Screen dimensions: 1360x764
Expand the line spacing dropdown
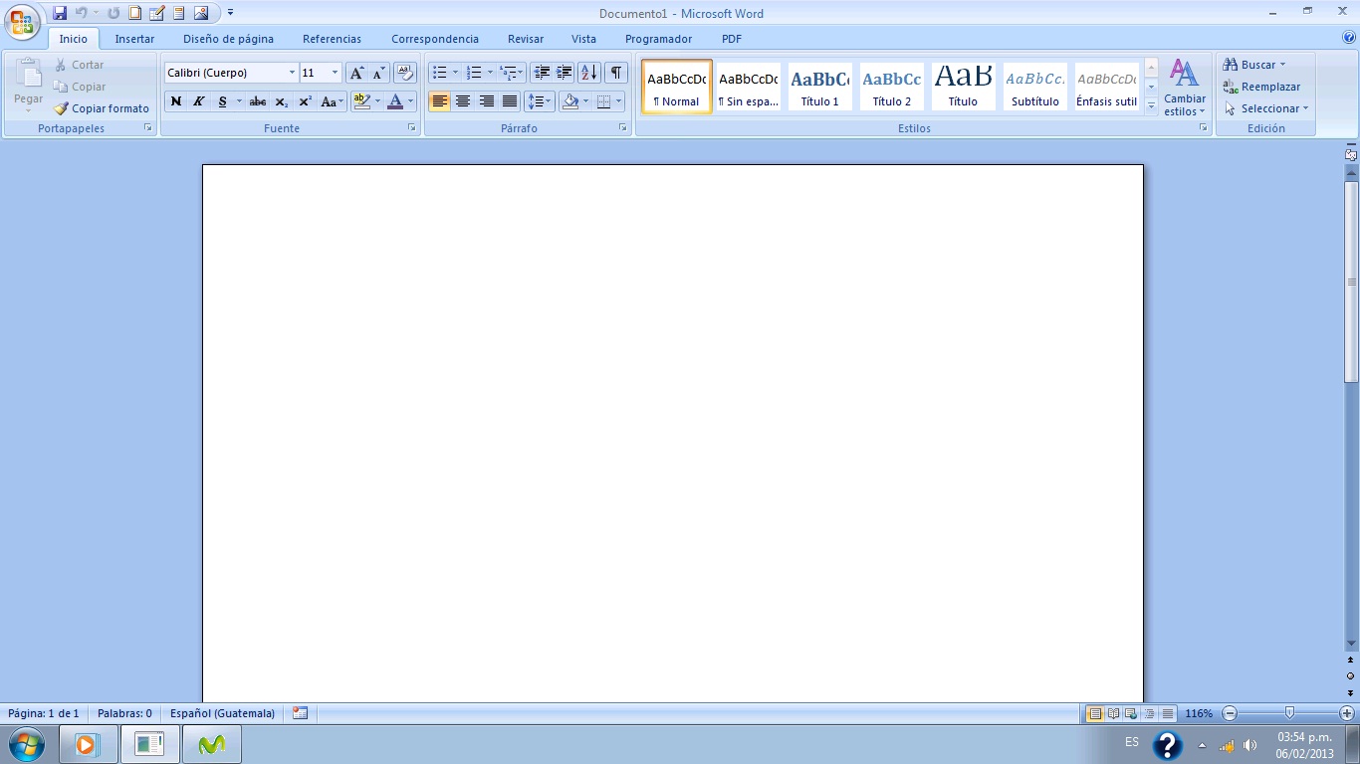pyautogui.click(x=545, y=101)
